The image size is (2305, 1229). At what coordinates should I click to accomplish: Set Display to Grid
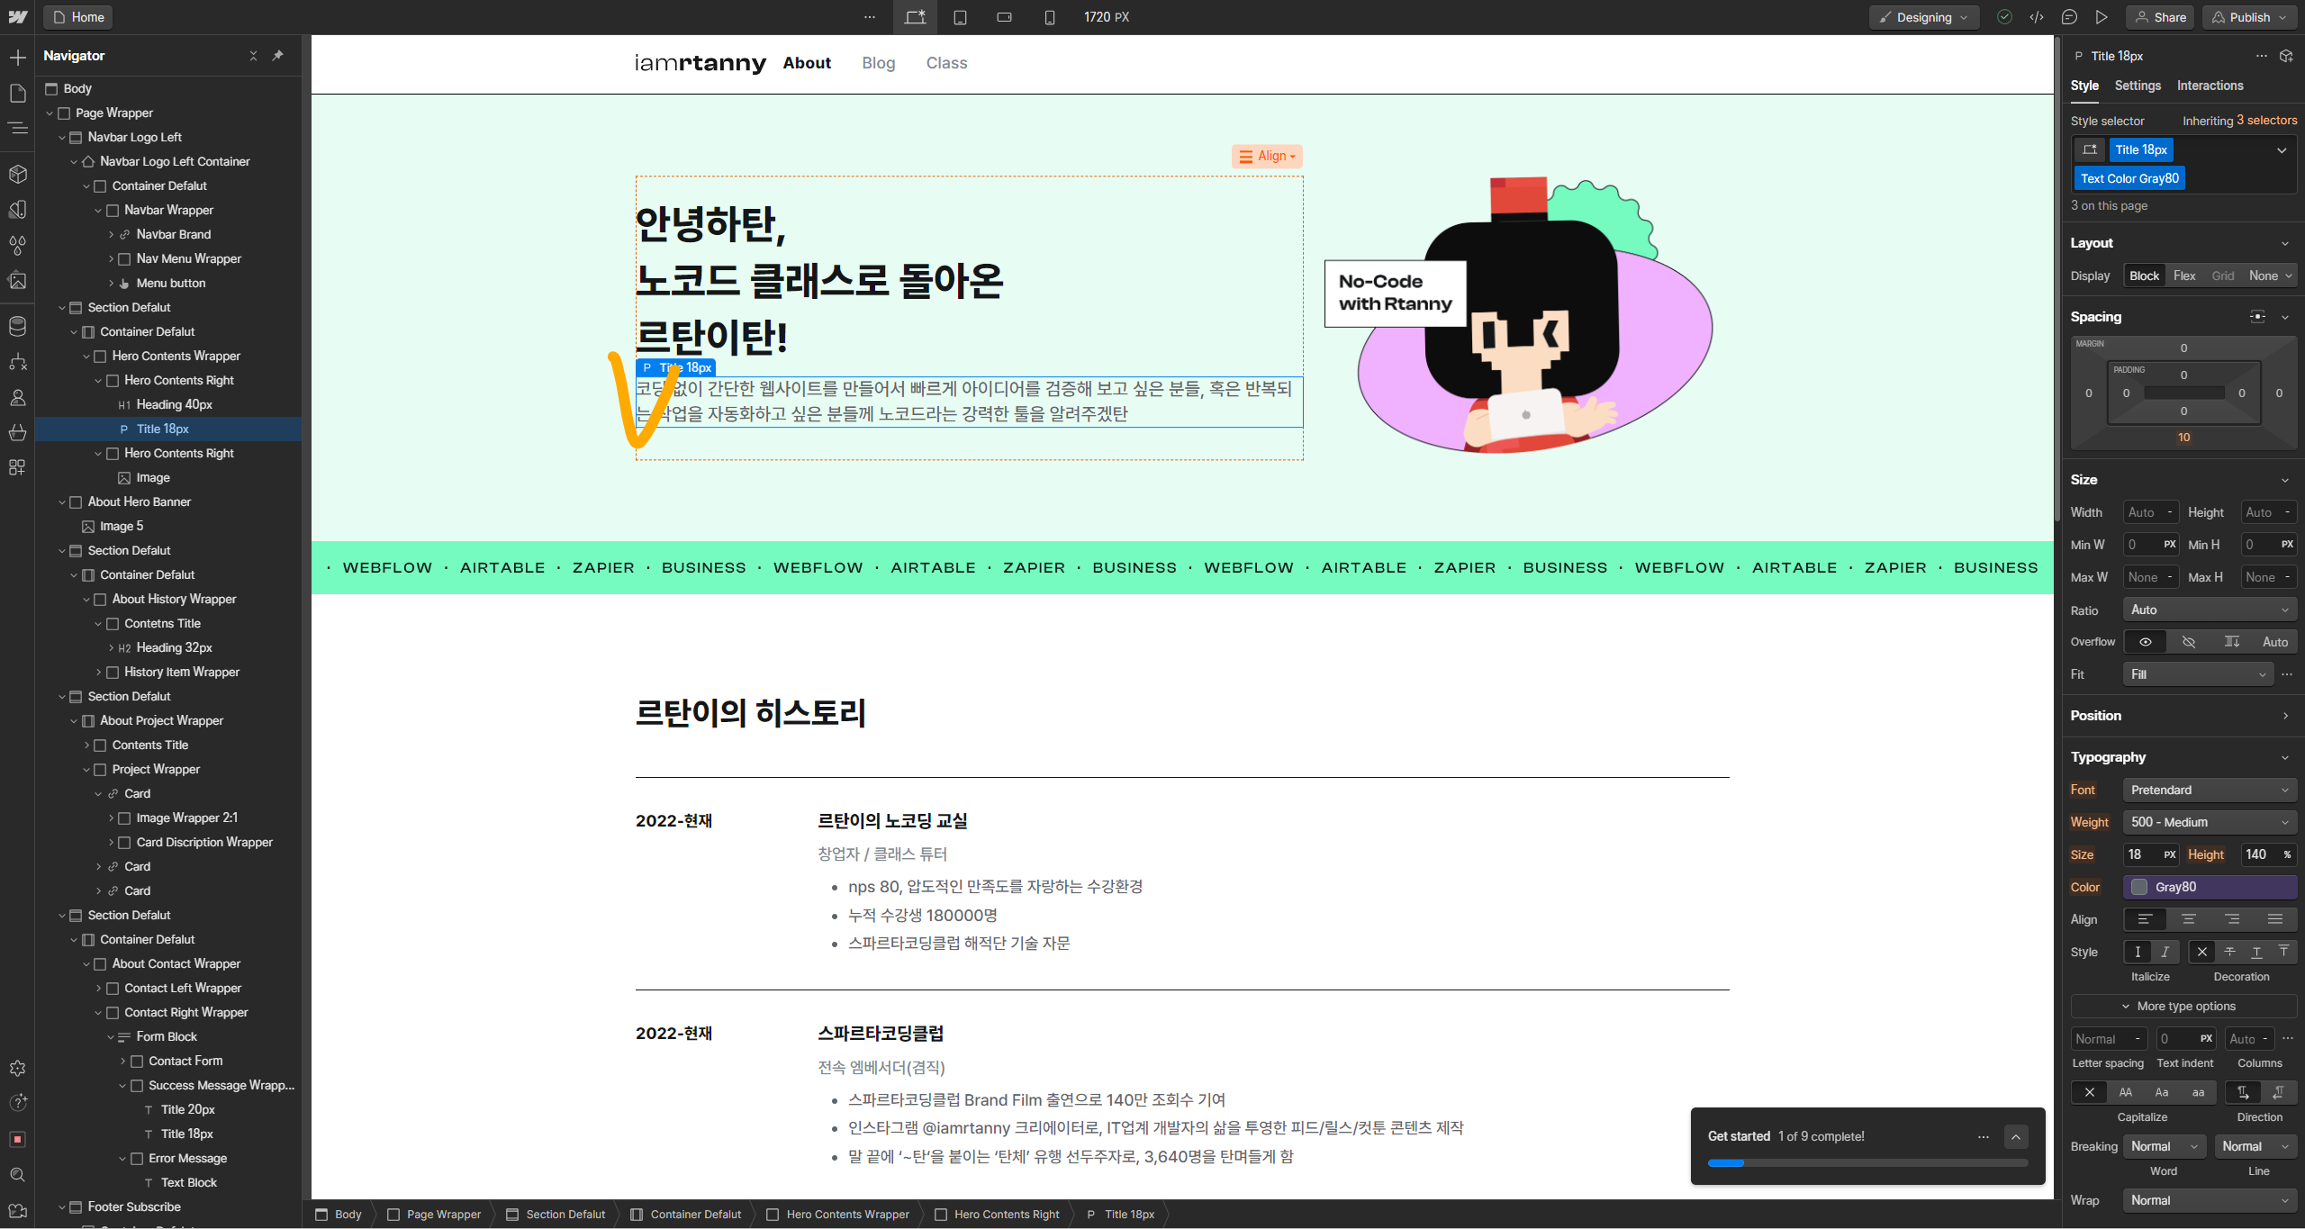tap(2223, 276)
